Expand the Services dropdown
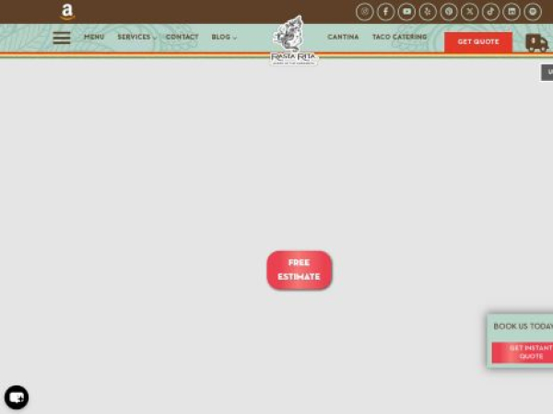This screenshot has width=553, height=414. [136, 38]
